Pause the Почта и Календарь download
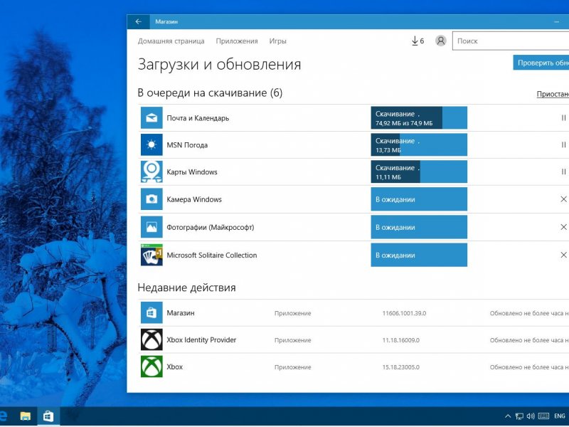The height and width of the screenshot is (427, 569). 563,117
